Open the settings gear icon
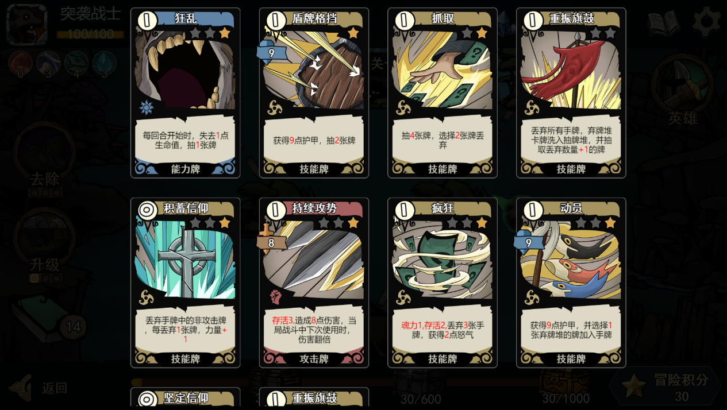The image size is (727, 410). tap(706, 22)
